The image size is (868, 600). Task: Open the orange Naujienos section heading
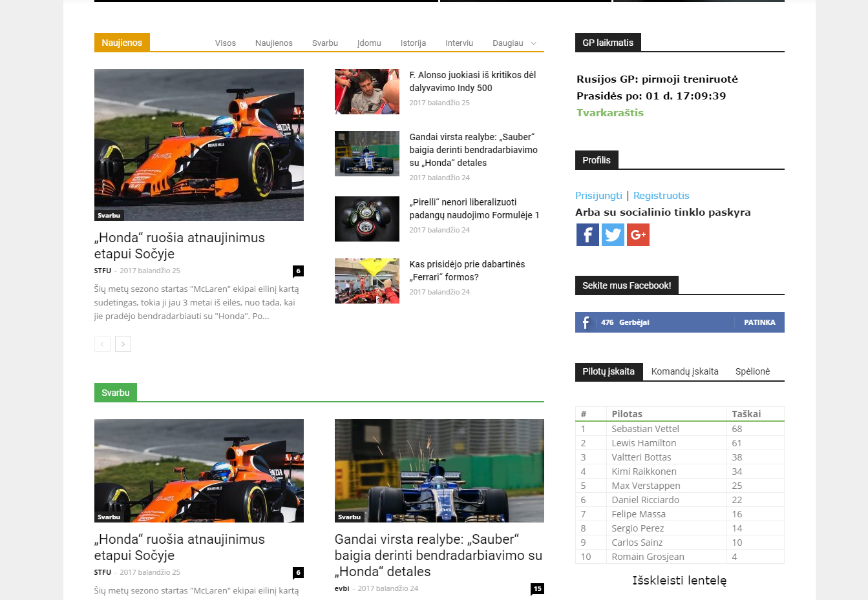[122, 43]
